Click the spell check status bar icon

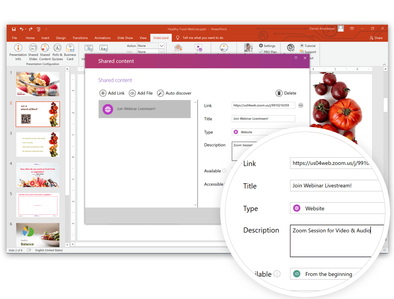coord(29,250)
